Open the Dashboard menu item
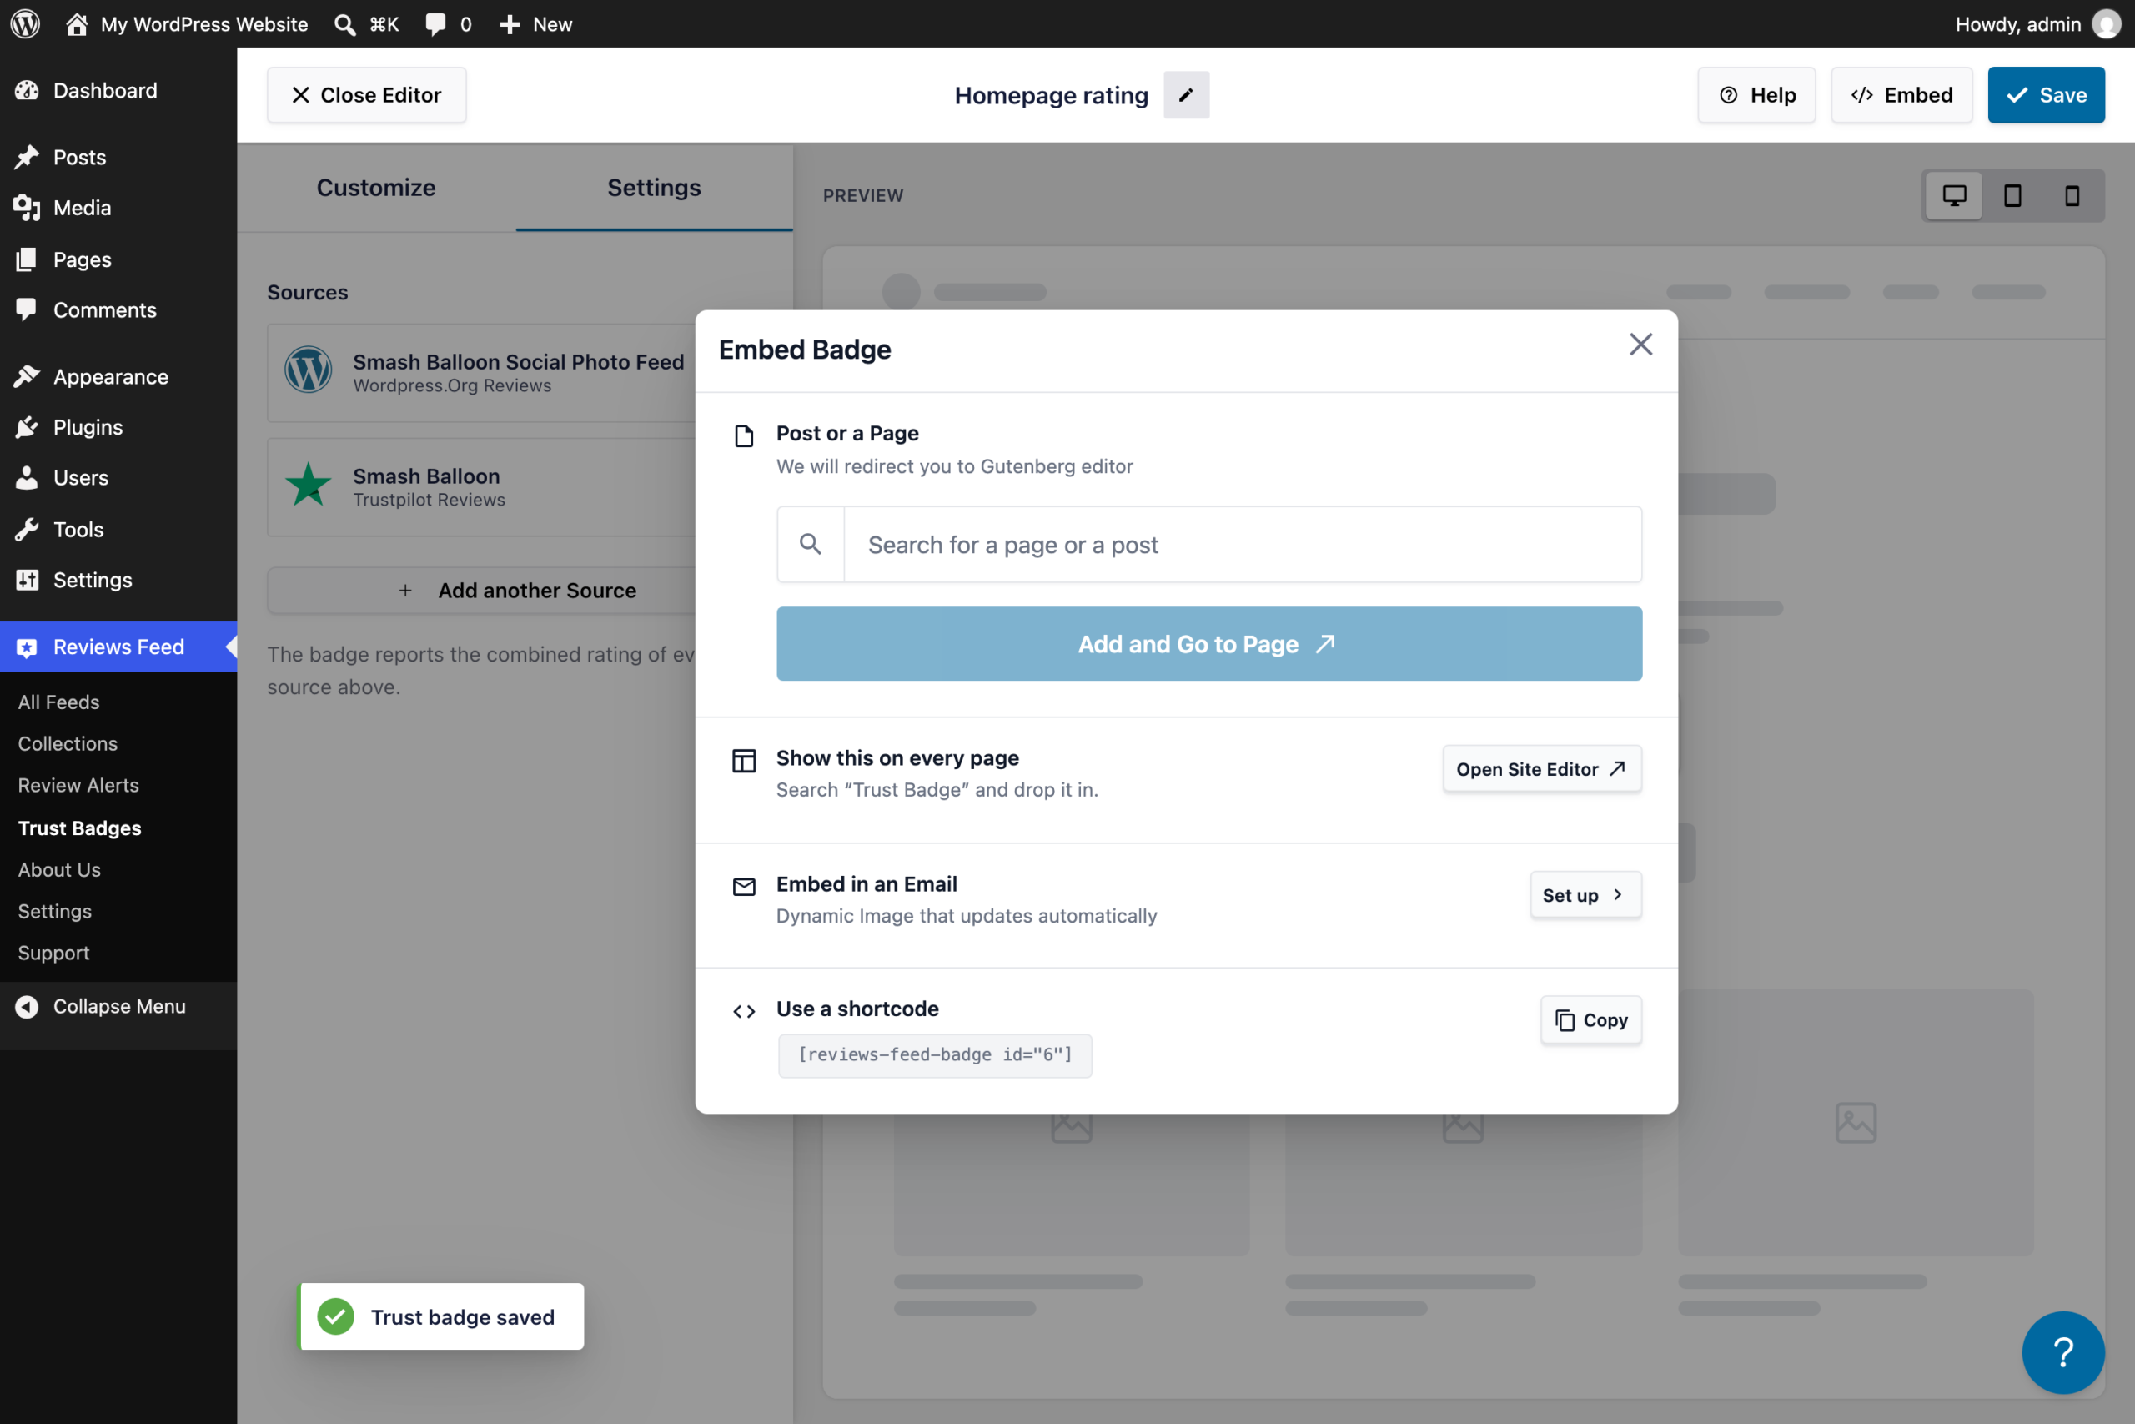This screenshot has width=2135, height=1424. point(118,91)
